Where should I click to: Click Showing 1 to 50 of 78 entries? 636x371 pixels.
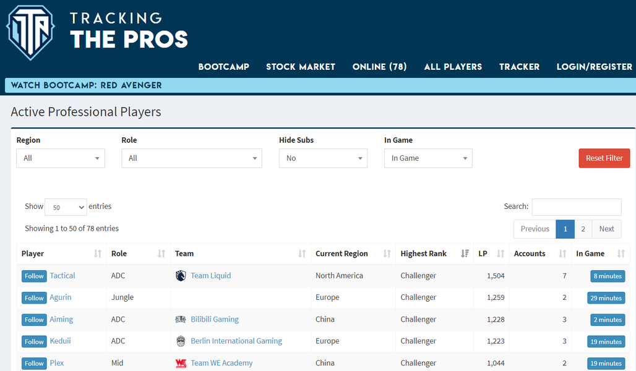tap(72, 228)
